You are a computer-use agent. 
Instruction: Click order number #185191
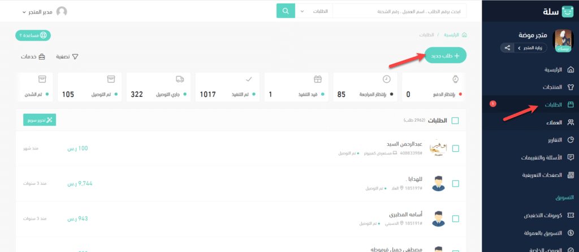(x=414, y=223)
